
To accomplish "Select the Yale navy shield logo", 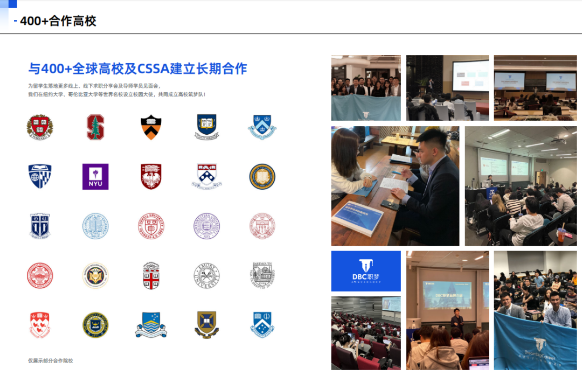I will click(x=207, y=127).
